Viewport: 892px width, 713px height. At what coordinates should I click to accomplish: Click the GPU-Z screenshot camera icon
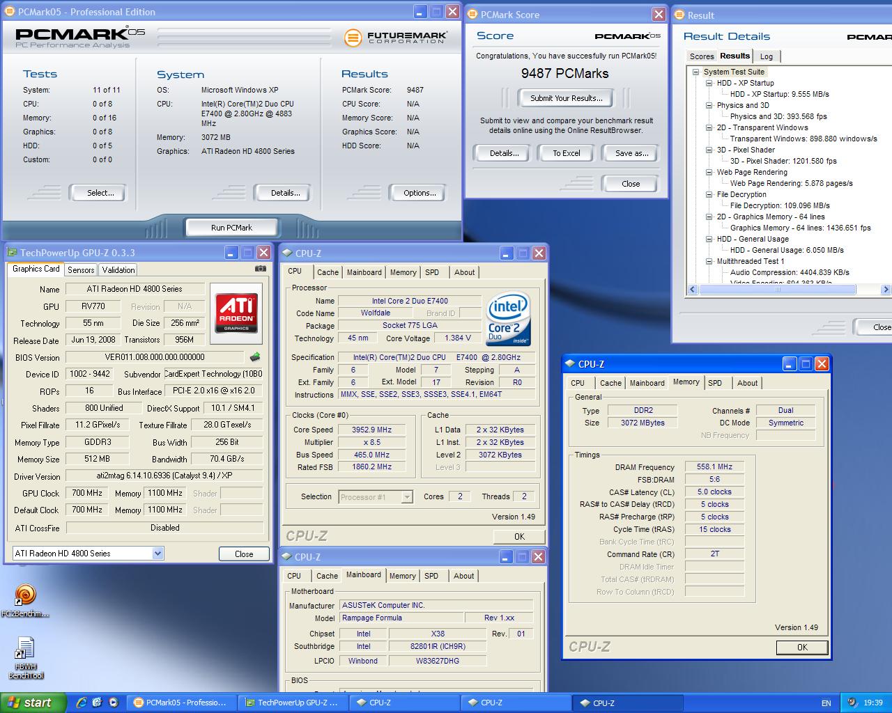260,269
